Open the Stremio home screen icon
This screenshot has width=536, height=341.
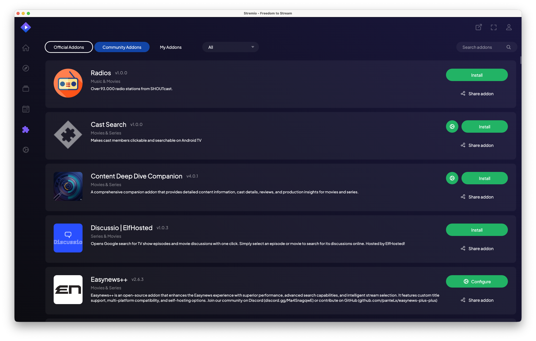(x=26, y=48)
